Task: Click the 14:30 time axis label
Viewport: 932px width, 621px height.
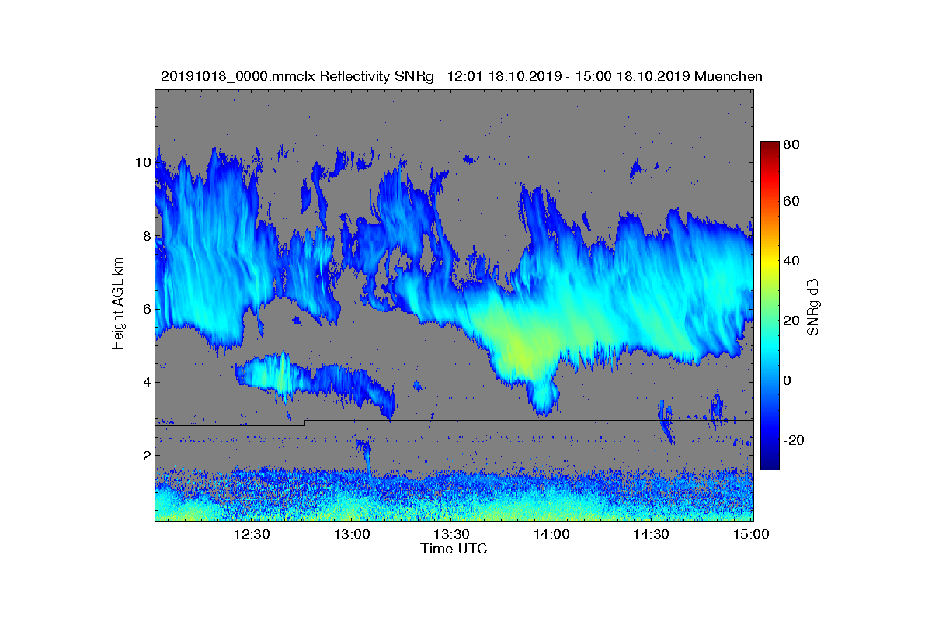Action: (x=652, y=534)
